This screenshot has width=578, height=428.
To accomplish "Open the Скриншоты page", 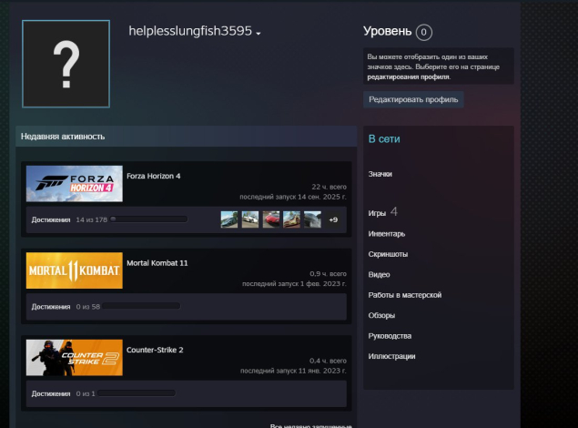I will pos(388,254).
